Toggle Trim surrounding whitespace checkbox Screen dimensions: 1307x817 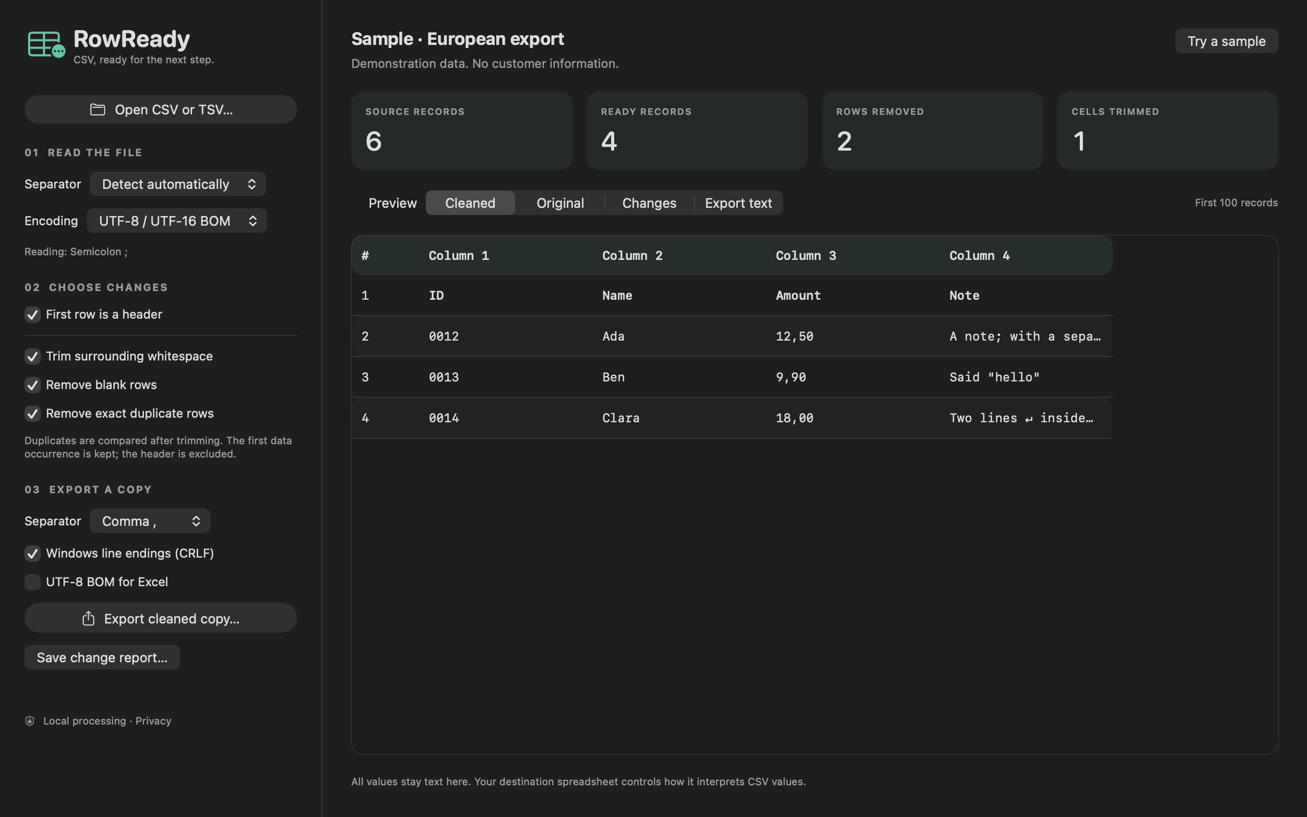point(32,356)
